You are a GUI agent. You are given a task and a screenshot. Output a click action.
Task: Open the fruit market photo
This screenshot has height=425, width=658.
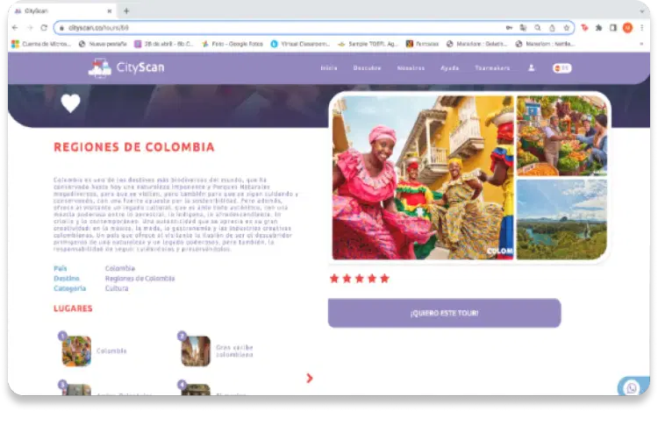561,136
